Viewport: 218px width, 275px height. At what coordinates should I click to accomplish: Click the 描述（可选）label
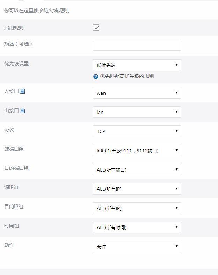click(18, 44)
